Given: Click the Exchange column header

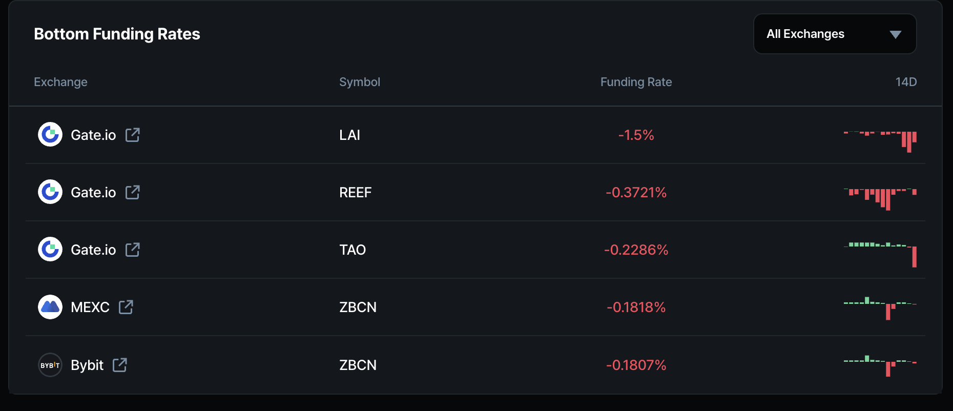Looking at the screenshot, I should 60,82.
